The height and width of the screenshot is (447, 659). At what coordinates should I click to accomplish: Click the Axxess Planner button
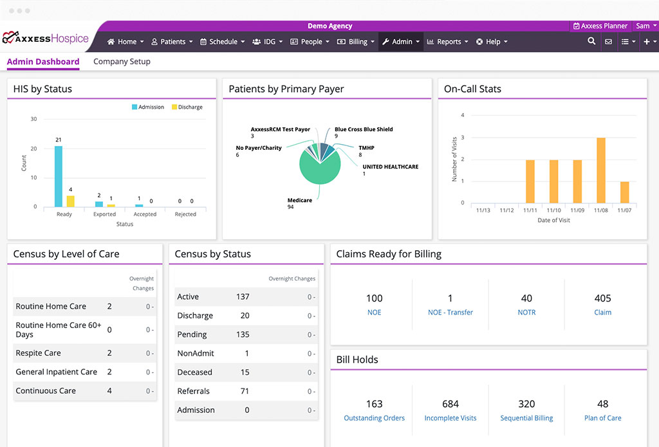[599, 25]
